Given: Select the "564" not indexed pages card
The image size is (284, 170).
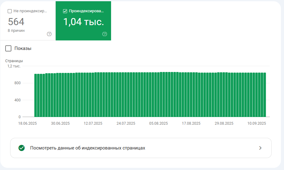Looking at the screenshot, I should point(28,21).
